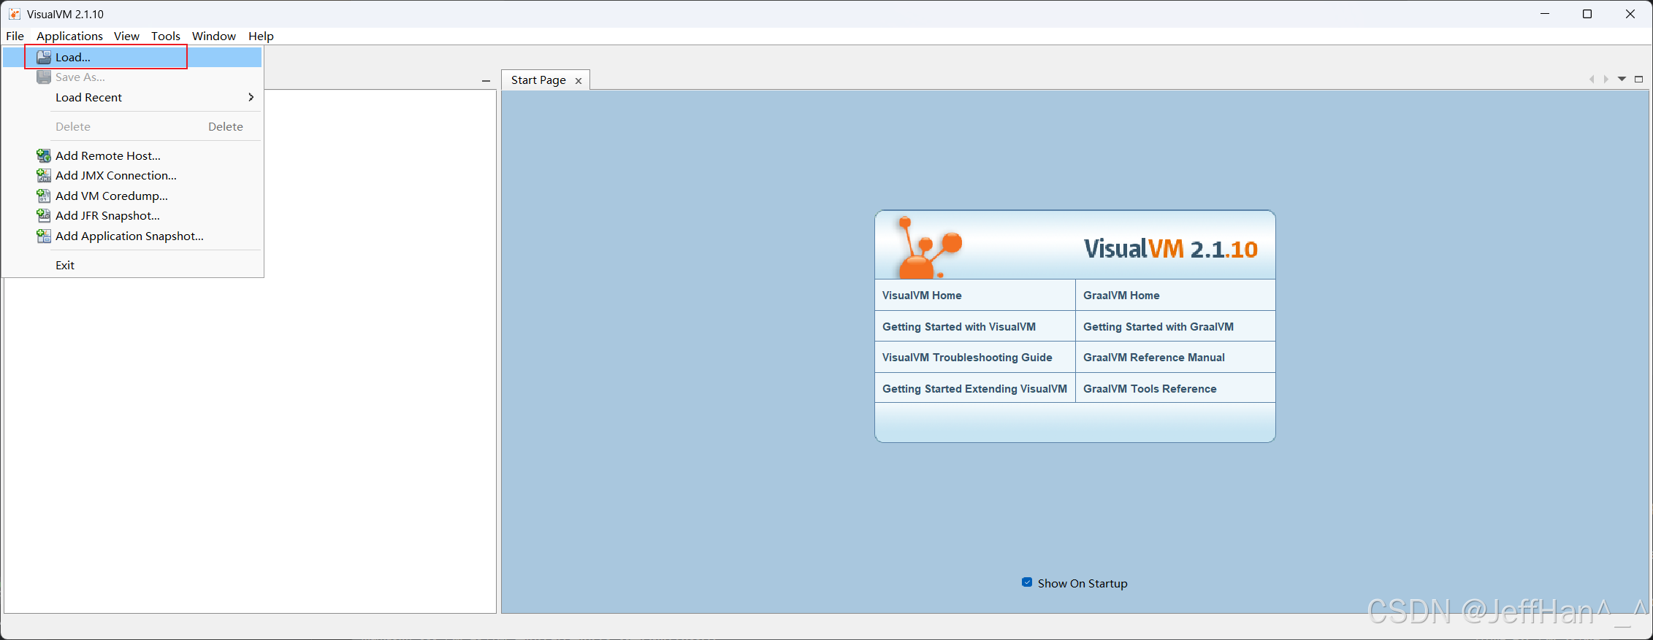This screenshot has height=640, width=1653.
Task: Maximize the VisualVM window
Action: pyautogui.click(x=1587, y=14)
